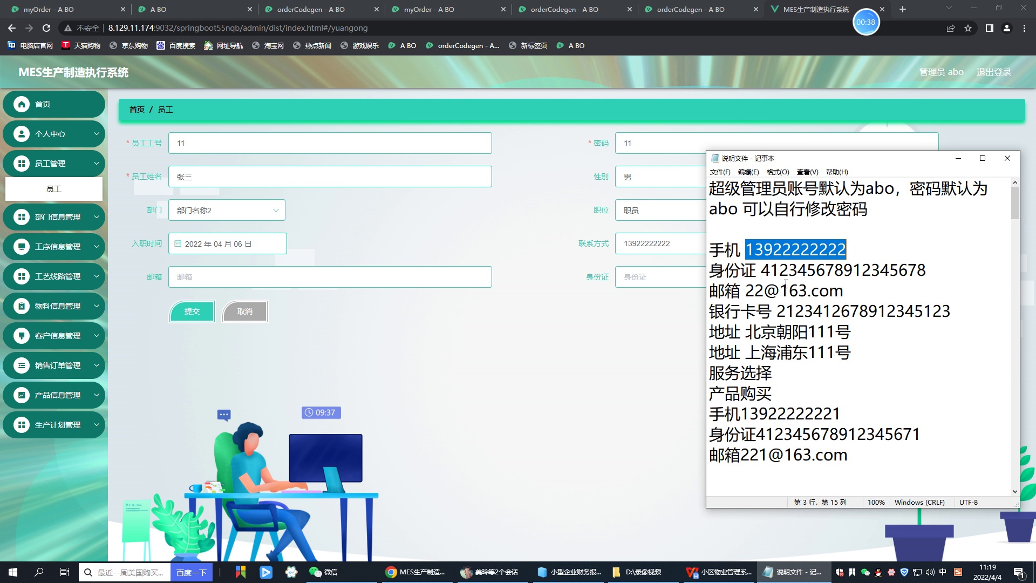The height and width of the screenshot is (583, 1036).
Task: Collapse the 员工管理 menu chevron
Action: pyautogui.click(x=96, y=163)
